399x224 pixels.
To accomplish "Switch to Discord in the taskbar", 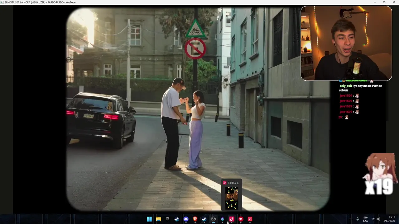I will [x=186, y=219].
